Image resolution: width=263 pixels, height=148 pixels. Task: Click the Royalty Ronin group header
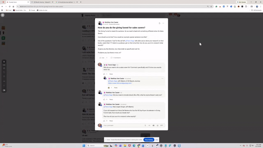click(90, 15)
